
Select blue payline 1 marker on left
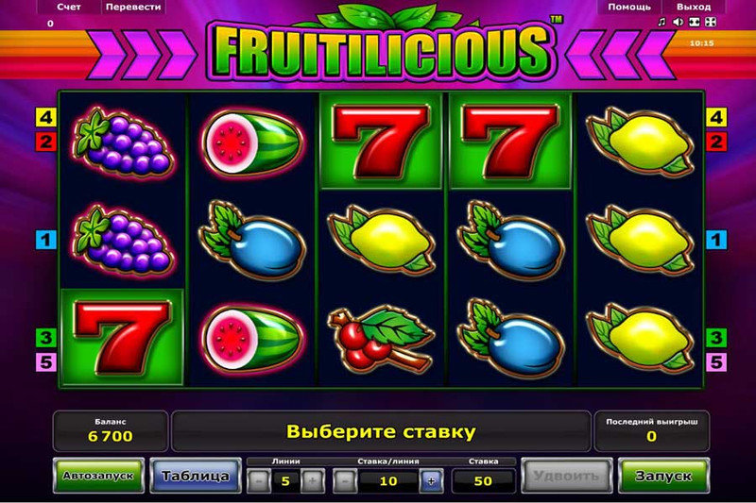pos(45,240)
